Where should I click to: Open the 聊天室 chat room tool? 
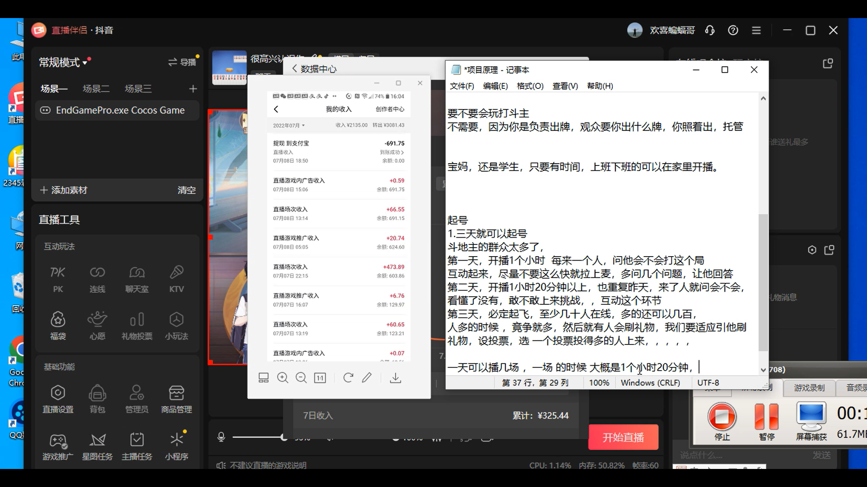click(137, 279)
